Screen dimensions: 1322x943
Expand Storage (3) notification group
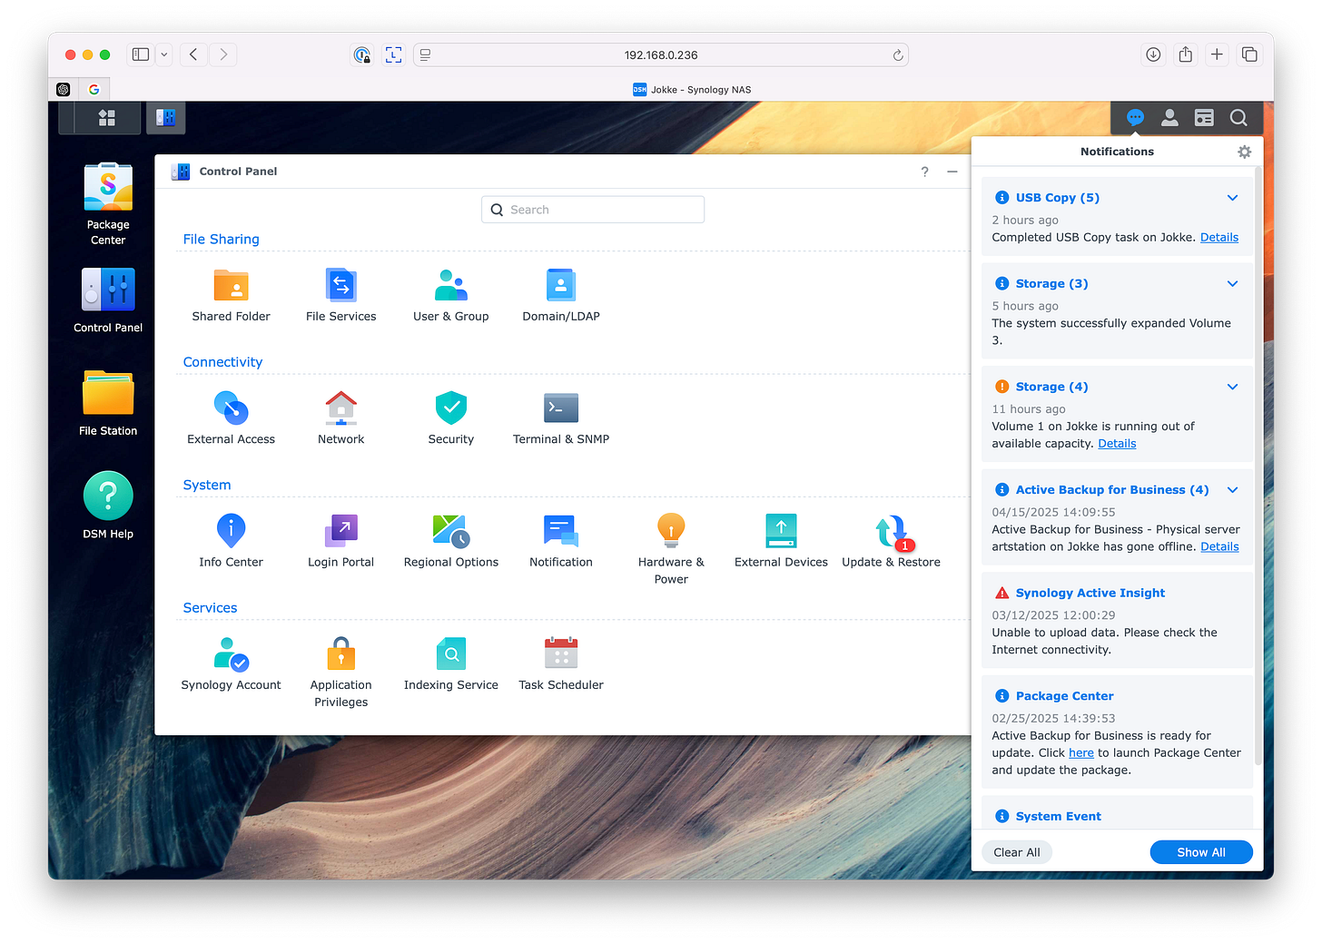1232,283
